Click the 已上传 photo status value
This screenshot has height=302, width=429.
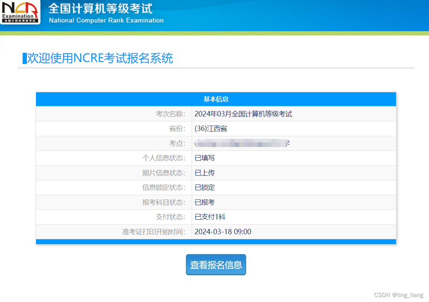pyautogui.click(x=204, y=173)
